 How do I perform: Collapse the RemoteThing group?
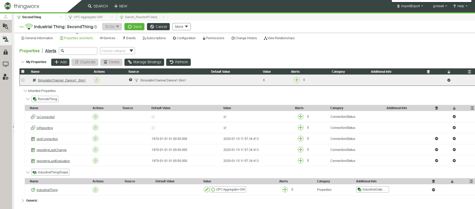[28, 99]
